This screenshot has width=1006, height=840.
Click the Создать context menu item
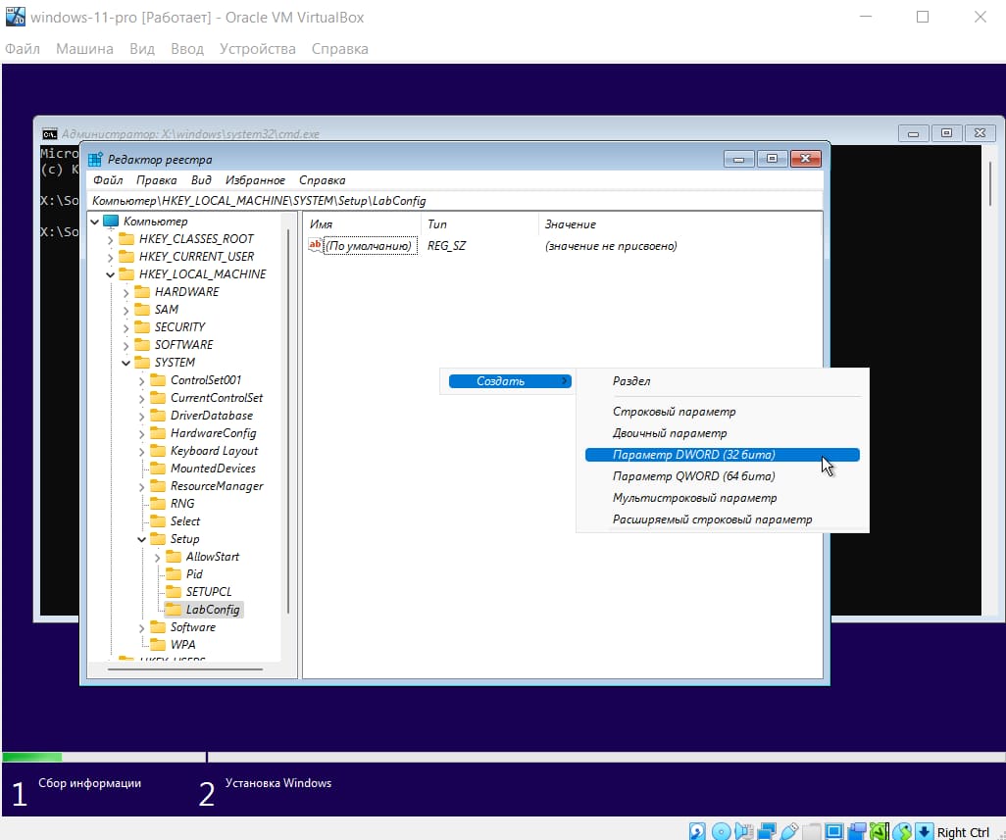click(510, 381)
